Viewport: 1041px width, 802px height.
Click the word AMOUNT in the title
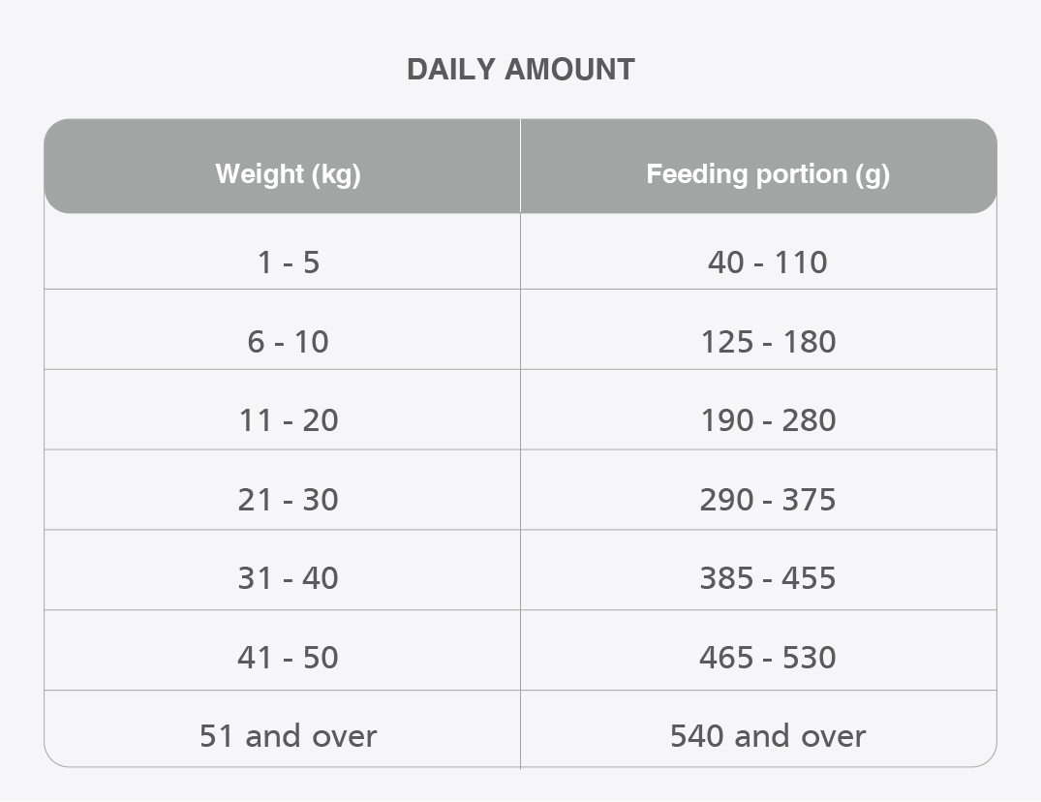569,70
